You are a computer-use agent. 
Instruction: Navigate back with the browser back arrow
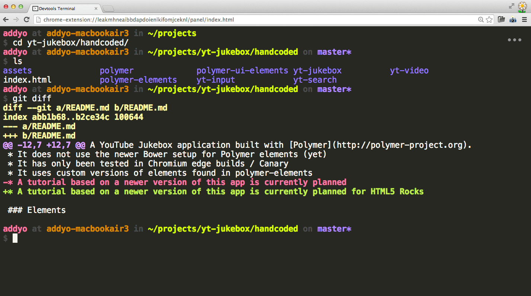click(x=6, y=19)
